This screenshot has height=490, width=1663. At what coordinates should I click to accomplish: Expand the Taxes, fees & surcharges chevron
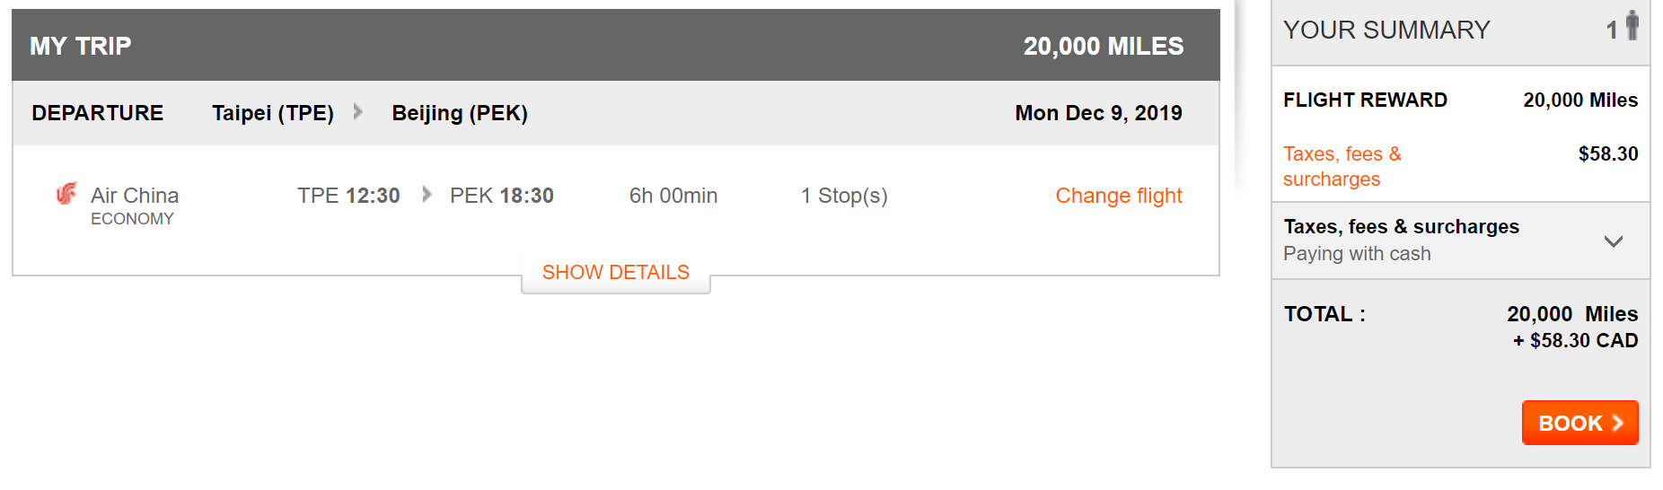point(1614,241)
